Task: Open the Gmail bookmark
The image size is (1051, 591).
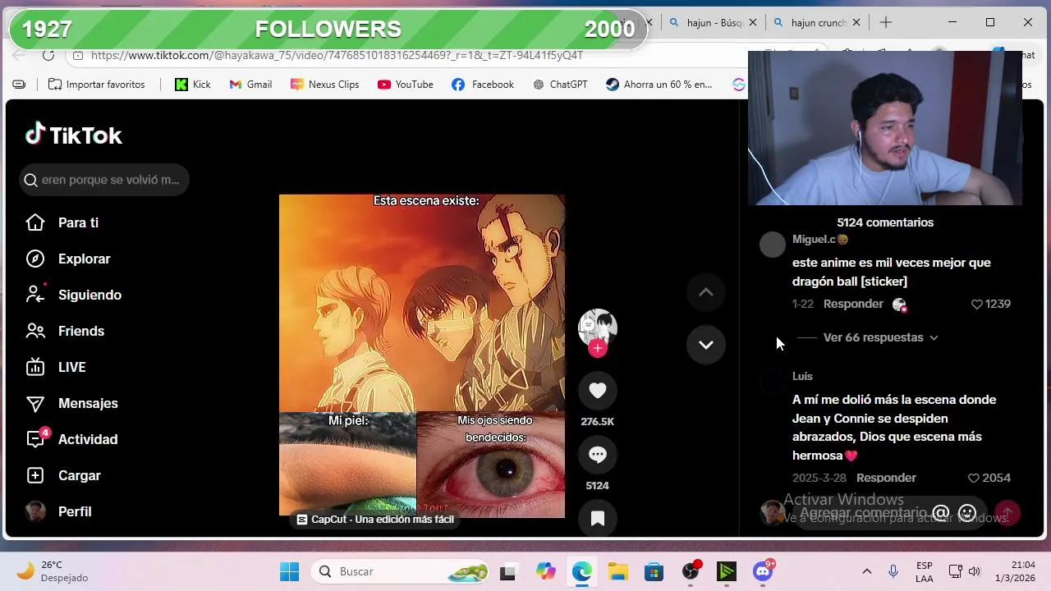Action: [250, 85]
